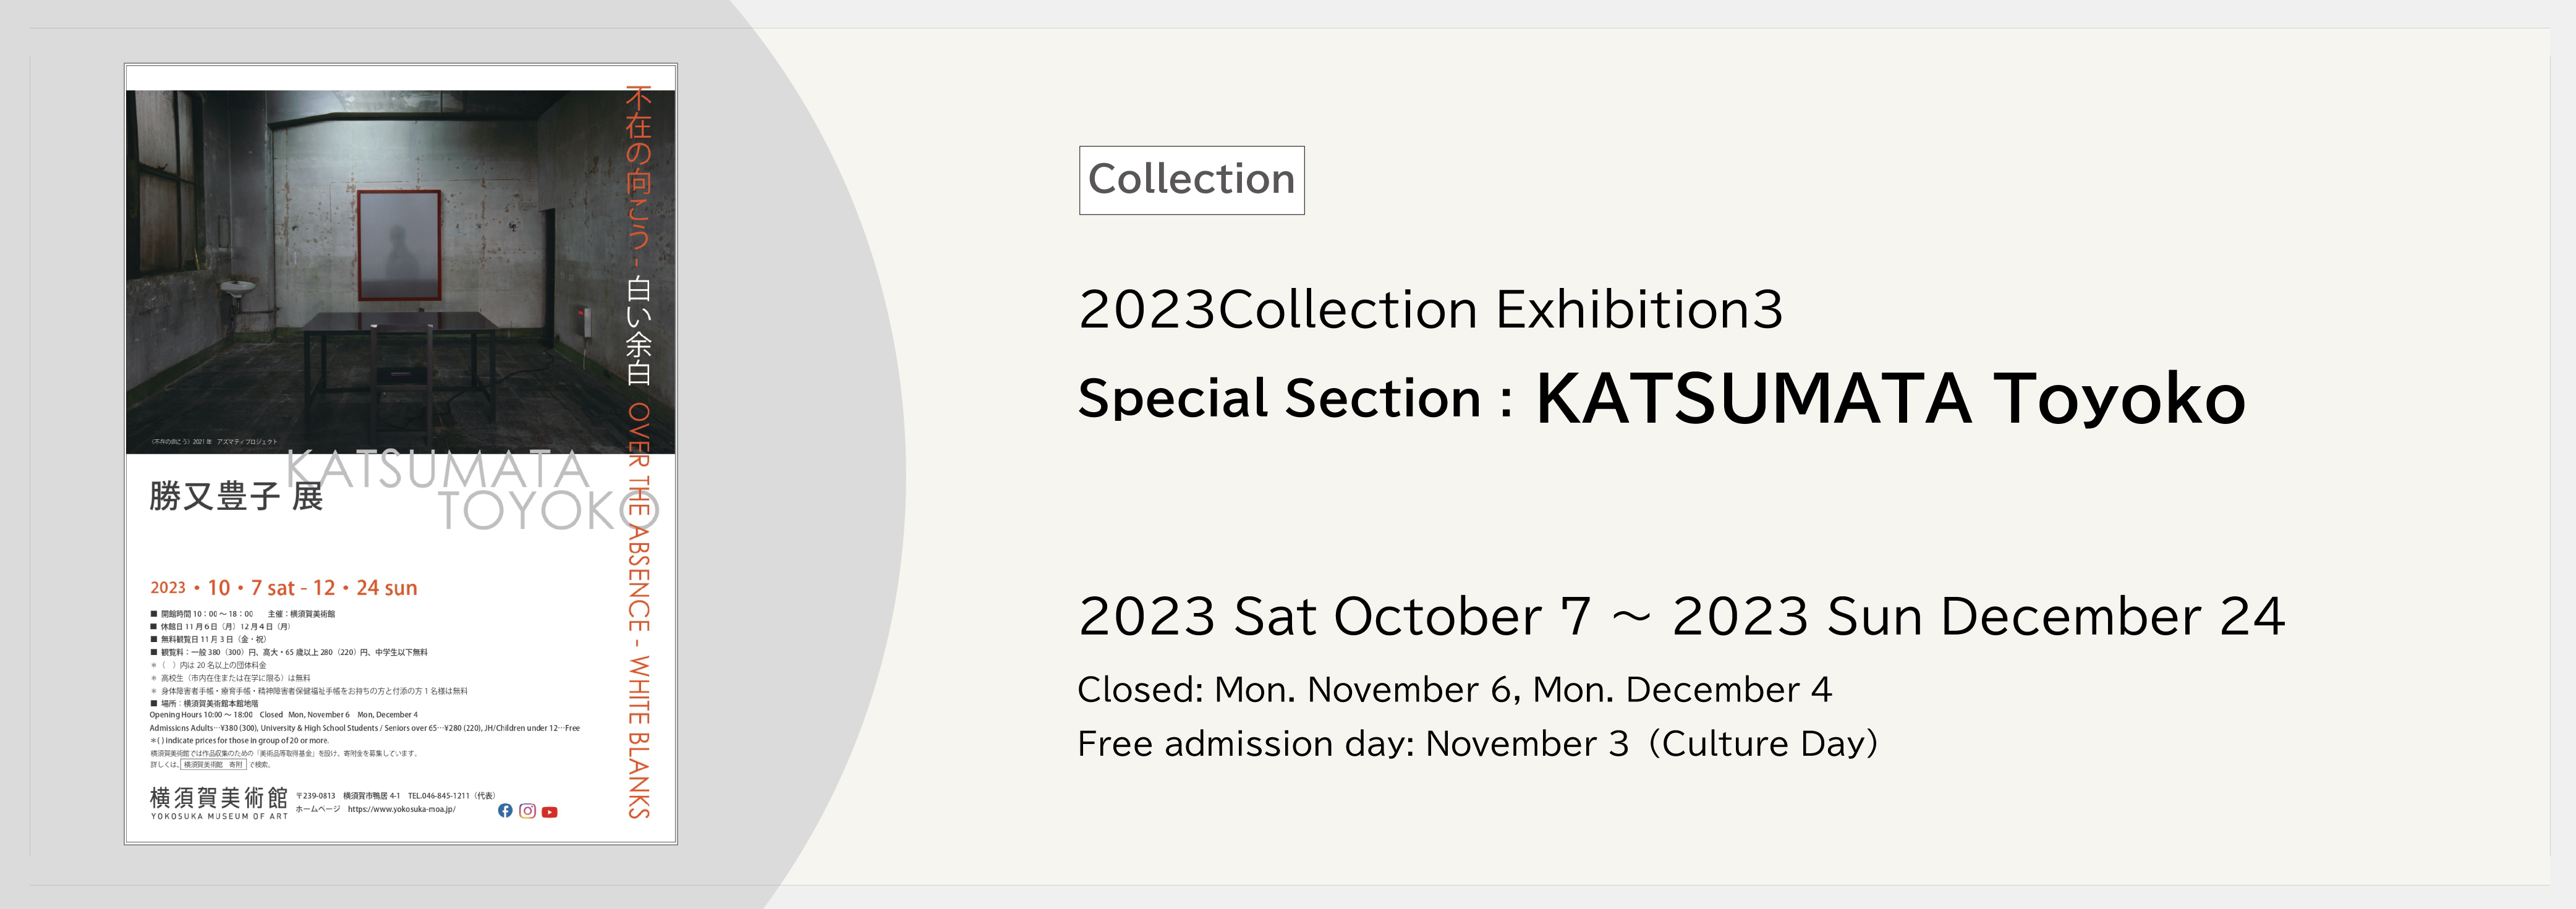Screen dimensions: 2576x909
Task: Click the exhibition date range text
Action: coord(1682,616)
